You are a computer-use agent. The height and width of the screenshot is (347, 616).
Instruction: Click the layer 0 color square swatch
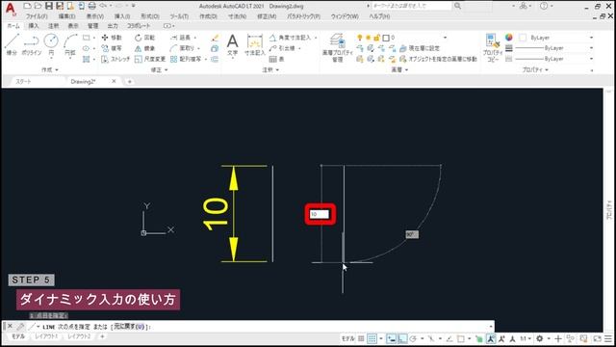click(x=386, y=38)
